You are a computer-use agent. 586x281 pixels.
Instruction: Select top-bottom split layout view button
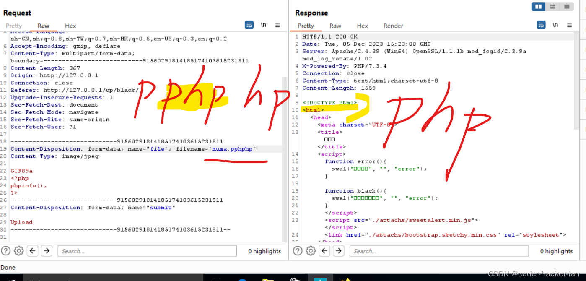coord(552,7)
